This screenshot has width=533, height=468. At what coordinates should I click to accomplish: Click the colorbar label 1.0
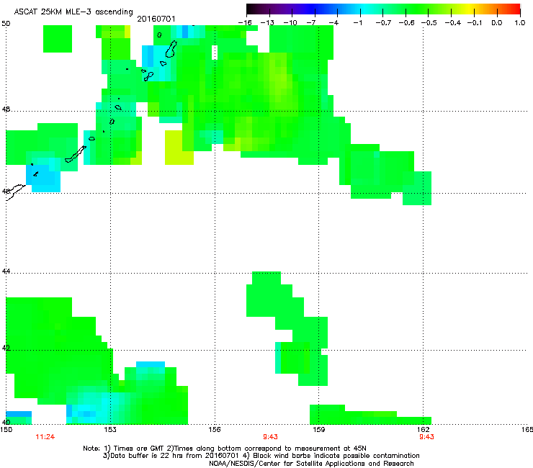[520, 23]
